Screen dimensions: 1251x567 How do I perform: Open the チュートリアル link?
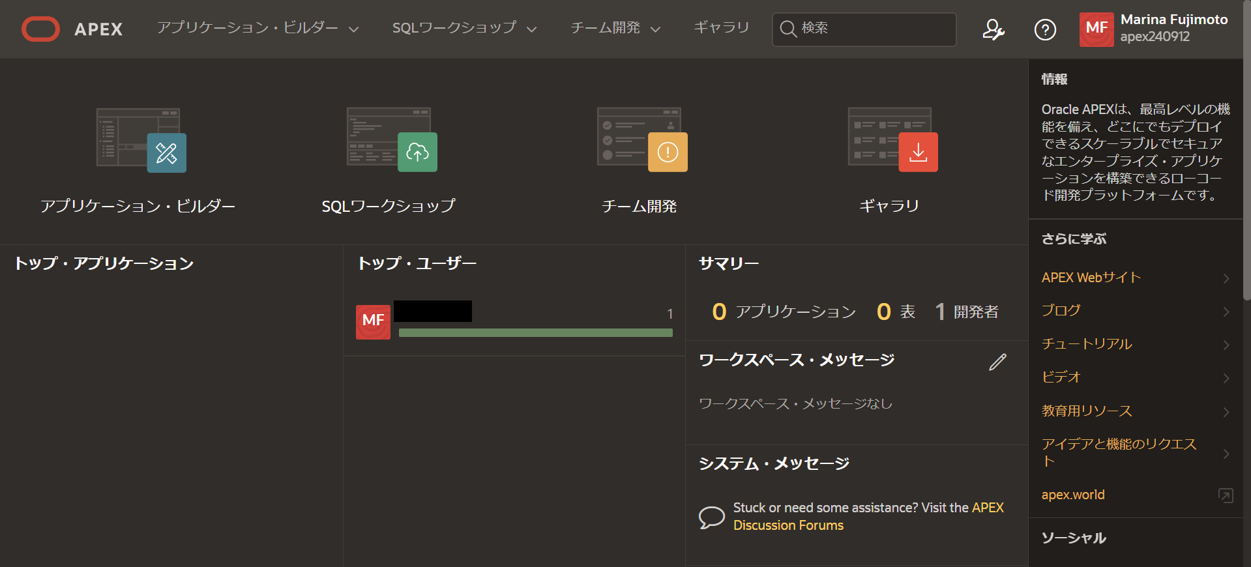click(1087, 344)
